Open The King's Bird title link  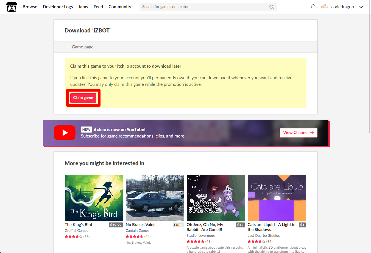tap(79, 225)
